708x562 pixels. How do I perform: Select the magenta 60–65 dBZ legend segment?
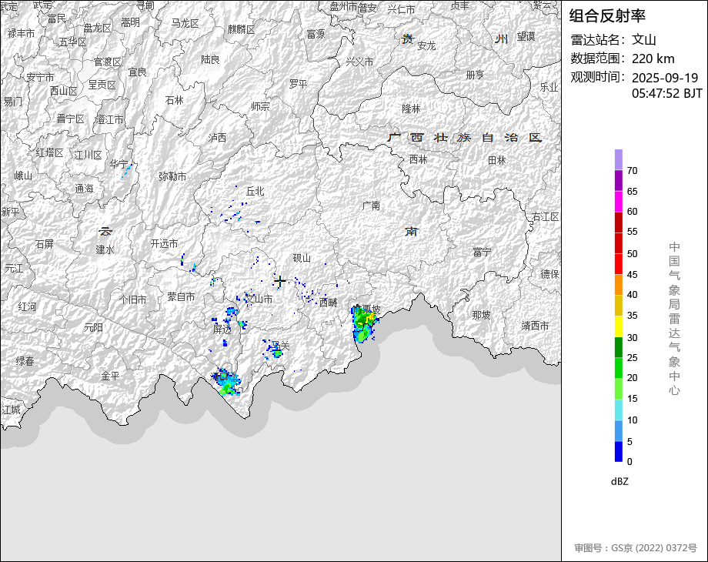pos(618,201)
